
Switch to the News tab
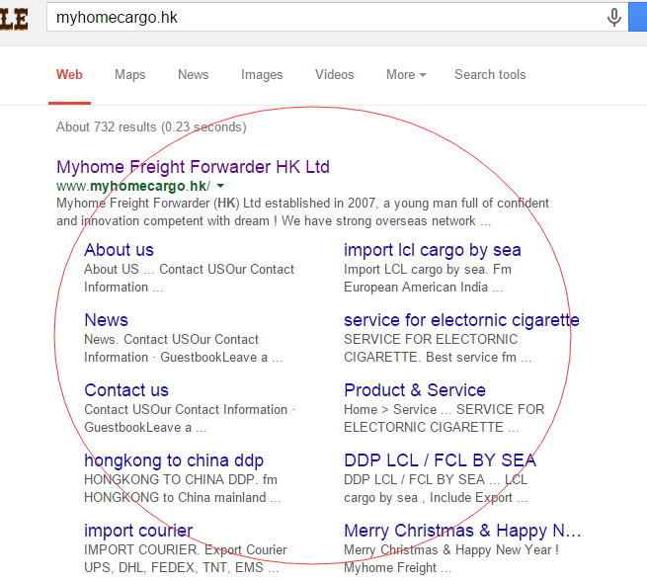click(193, 75)
